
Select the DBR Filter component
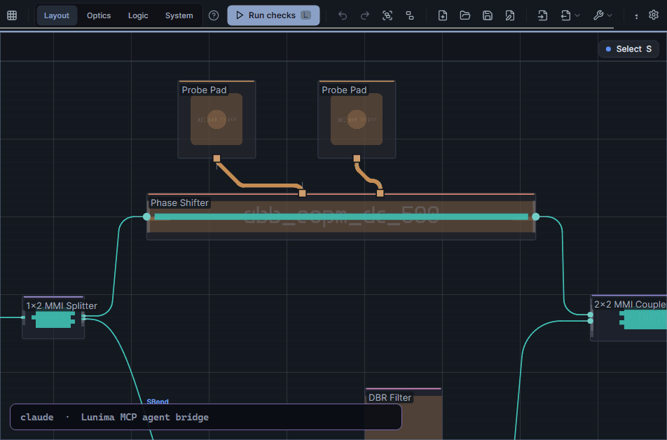coord(404,413)
